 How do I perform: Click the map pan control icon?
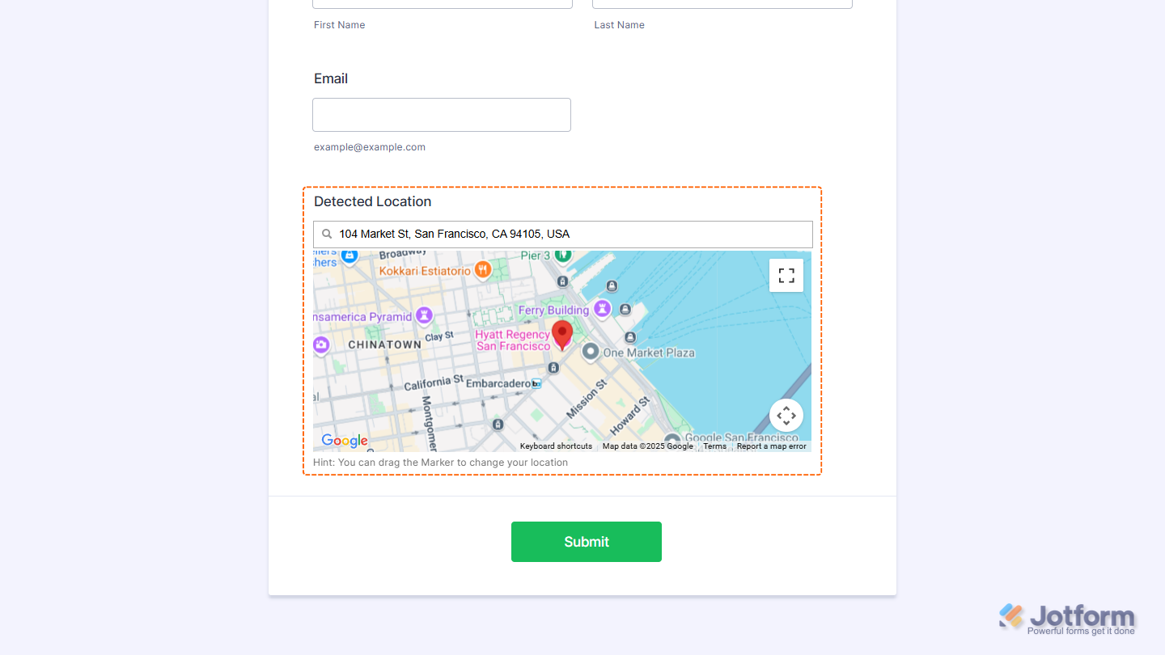coord(786,415)
